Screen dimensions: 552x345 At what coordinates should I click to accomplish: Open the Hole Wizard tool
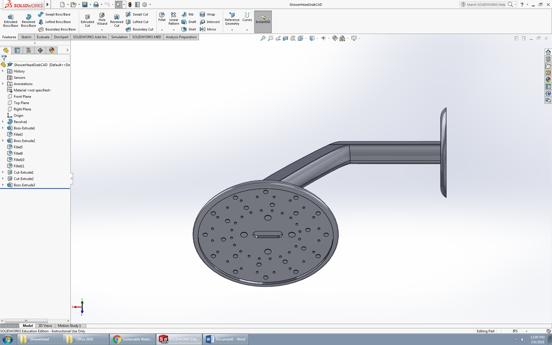[102, 19]
